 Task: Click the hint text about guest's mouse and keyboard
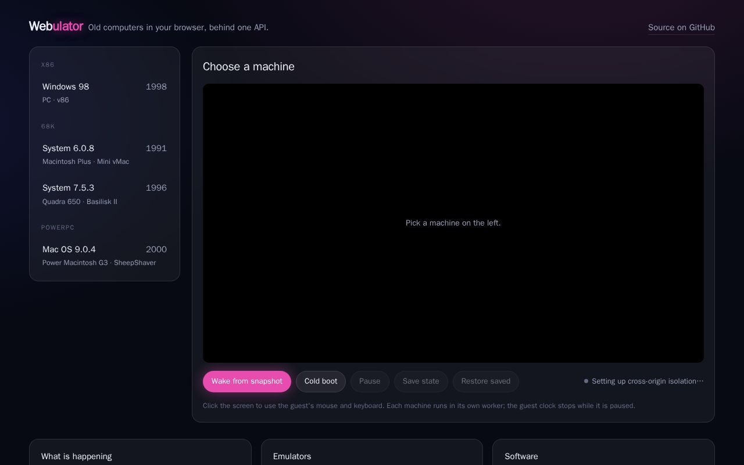pyautogui.click(x=419, y=406)
